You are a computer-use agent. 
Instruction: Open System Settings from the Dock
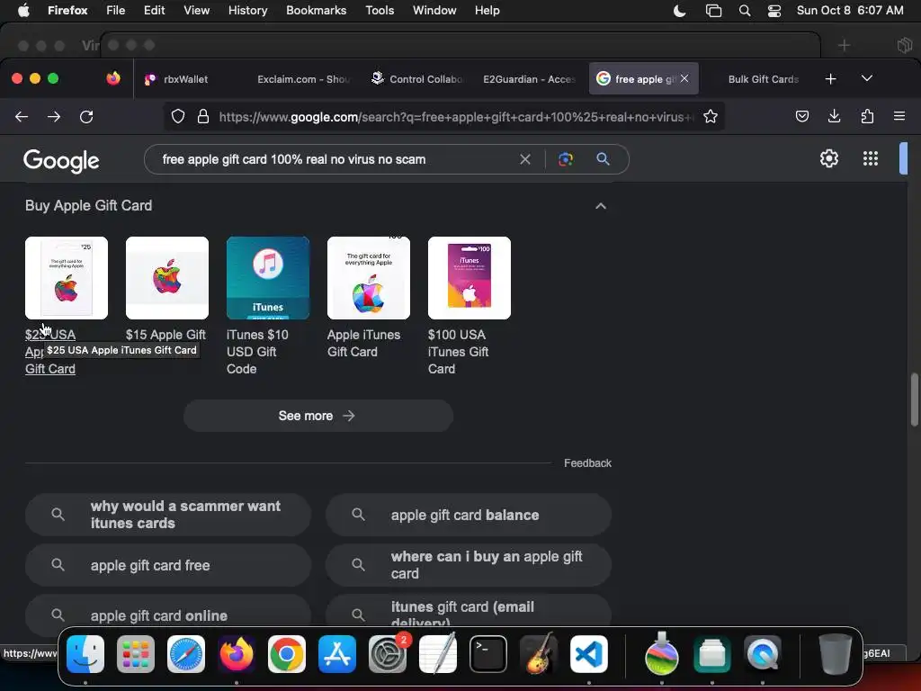tap(388, 654)
